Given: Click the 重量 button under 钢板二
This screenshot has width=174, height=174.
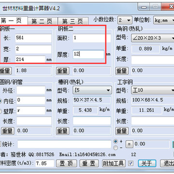Looking at the screenshot, I should pos(63,71).
